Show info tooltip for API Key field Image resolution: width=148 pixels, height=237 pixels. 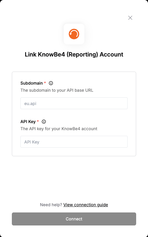point(44,122)
